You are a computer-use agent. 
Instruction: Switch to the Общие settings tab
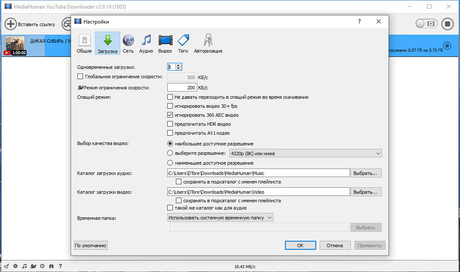coord(84,44)
